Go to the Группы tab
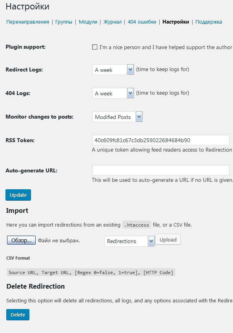Image resolution: width=233 pixels, height=333 pixels. click(x=64, y=22)
